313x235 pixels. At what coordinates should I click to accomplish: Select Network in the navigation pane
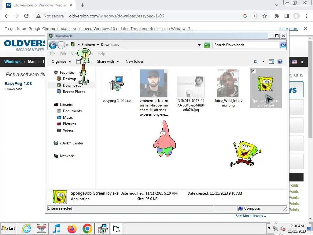pyautogui.click(x=67, y=156)
